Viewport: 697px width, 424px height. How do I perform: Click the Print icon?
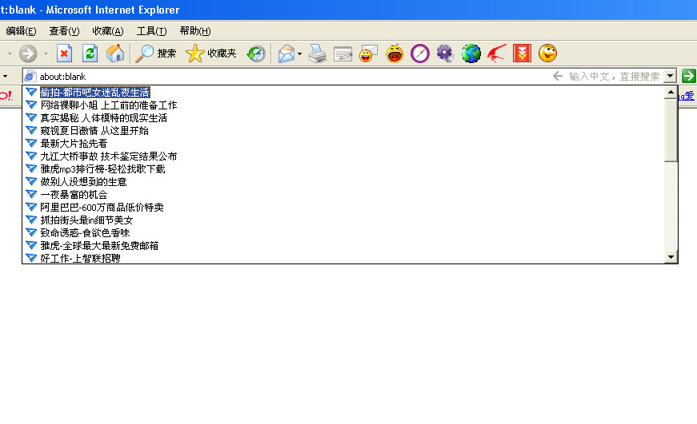point(318,53)
